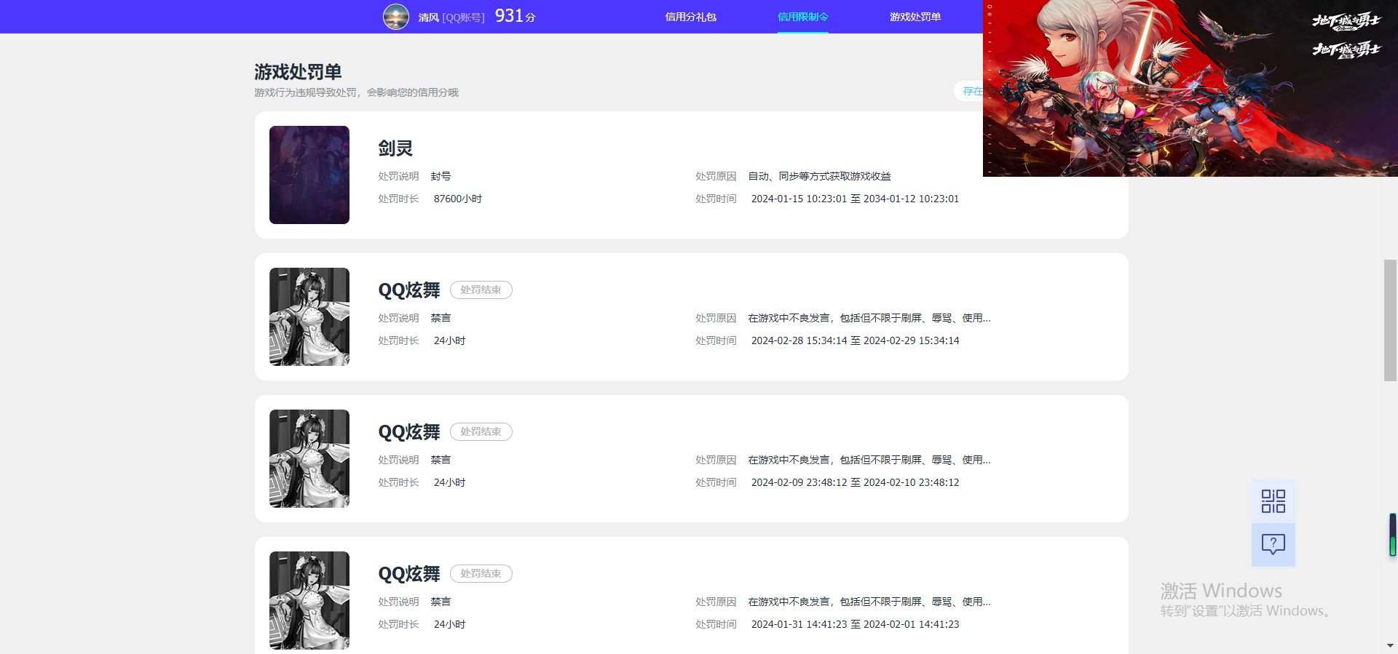The width and height of the screenshot is (1398, 654).
Task: Click QQ炫舞 title in the 2024-02-09 card
Action: coord(409,432)
